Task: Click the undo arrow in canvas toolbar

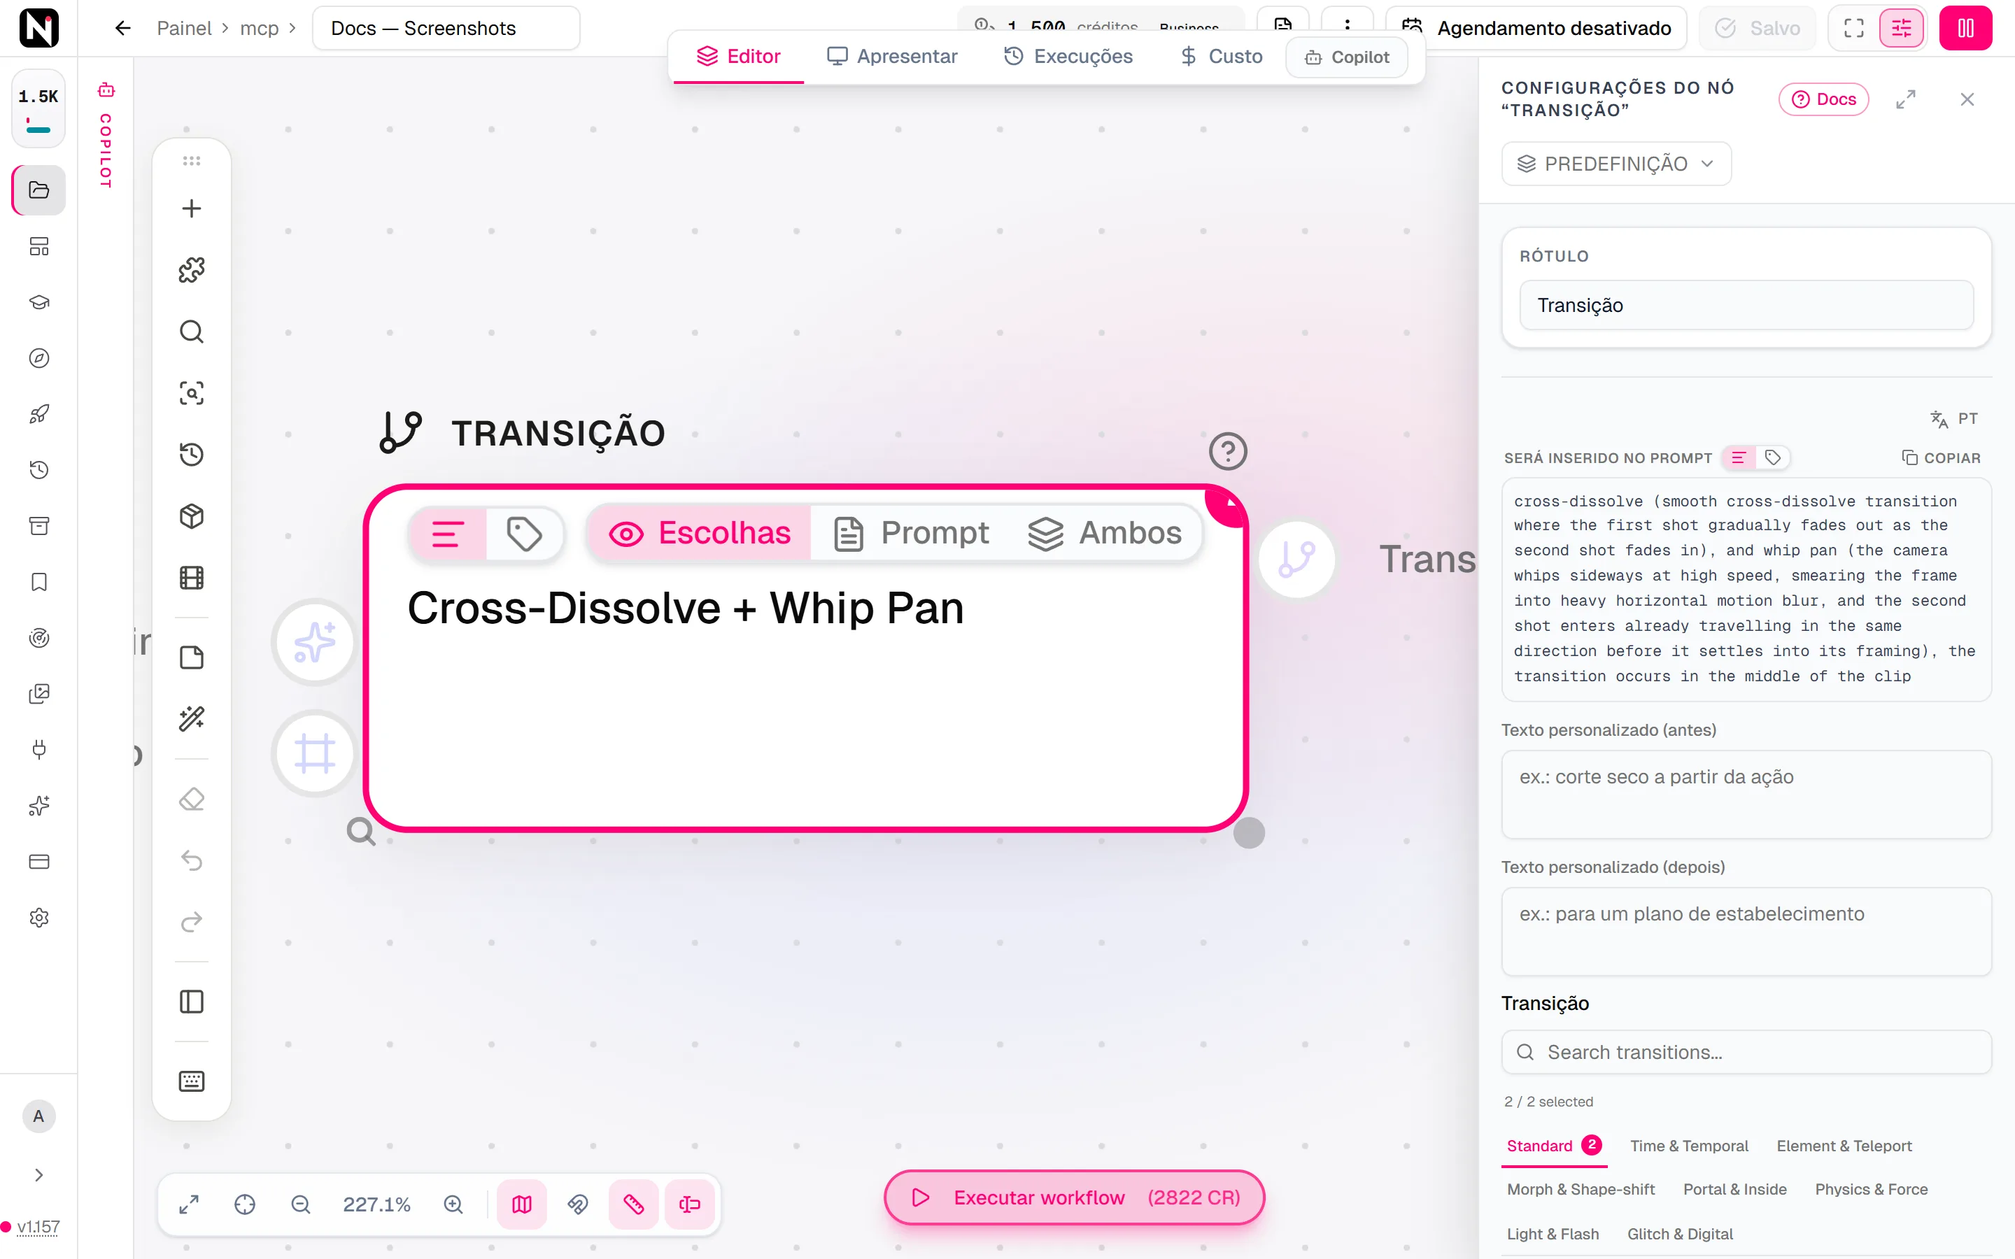Action: (x=192, y=860)
